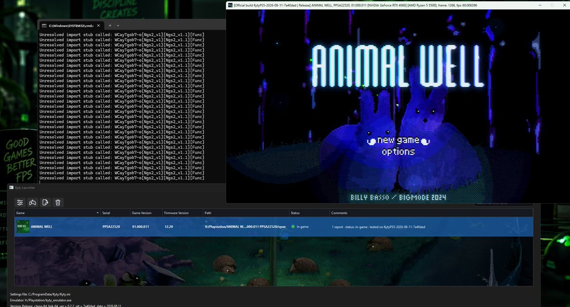This screenshot has width=570, height=307.
Task: Click the ANIMAL WELL game cover thumbnail
Action: click(22, 226)
